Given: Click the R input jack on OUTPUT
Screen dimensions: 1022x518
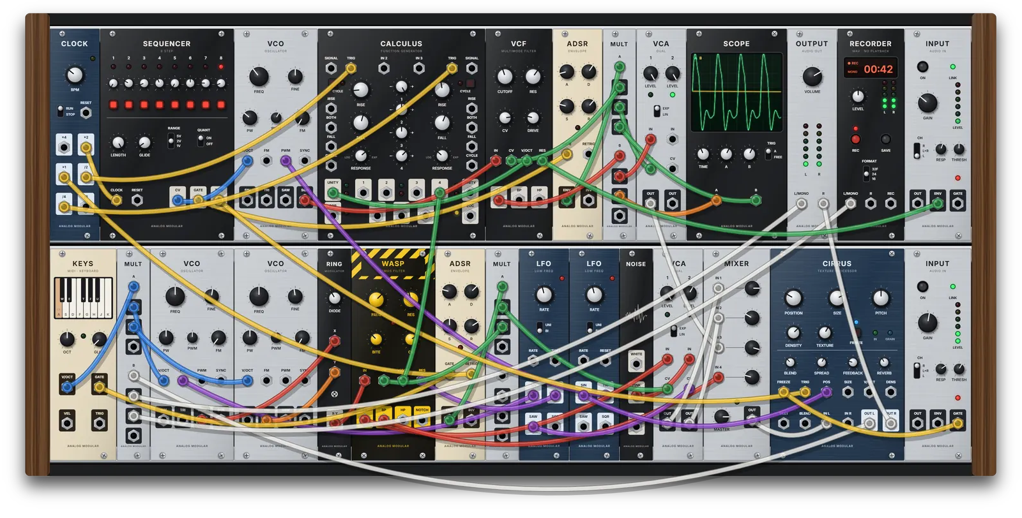Looking at the screenshot, I should coord(823,204).
